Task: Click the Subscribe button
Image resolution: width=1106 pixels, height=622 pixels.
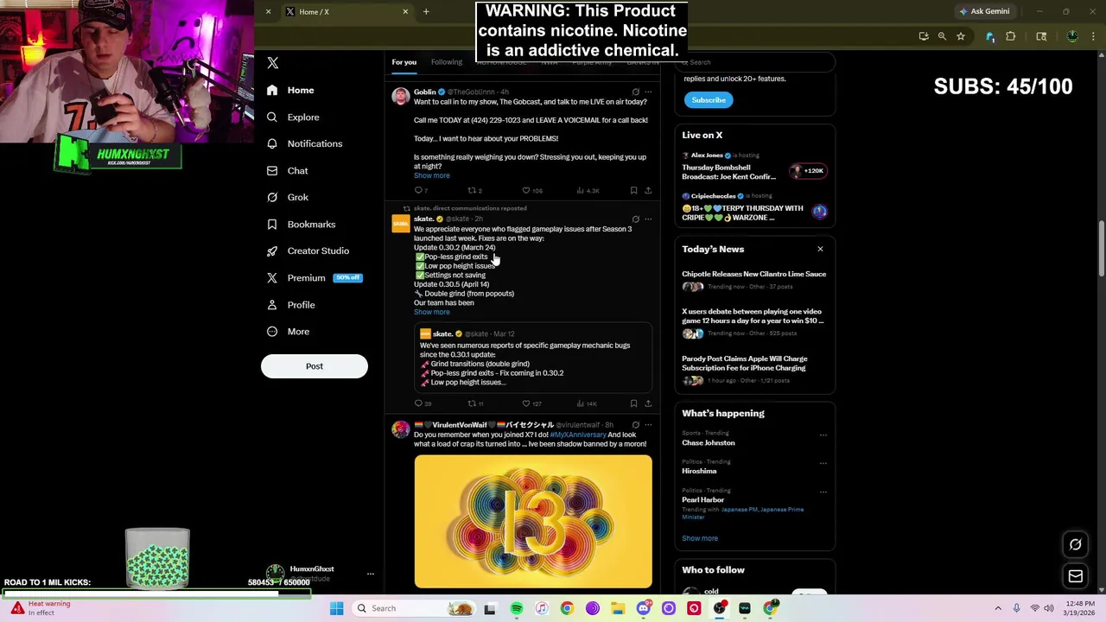Action: click(709, 100)
